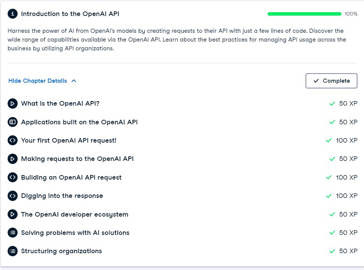The image size is (364, 270).
Task: Click the green chapter progress bar
Action: [304, 14]
